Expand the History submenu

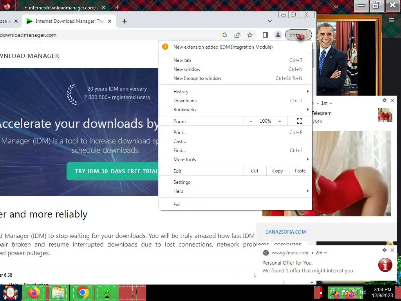pyautogui.click(x=235, y=92)
